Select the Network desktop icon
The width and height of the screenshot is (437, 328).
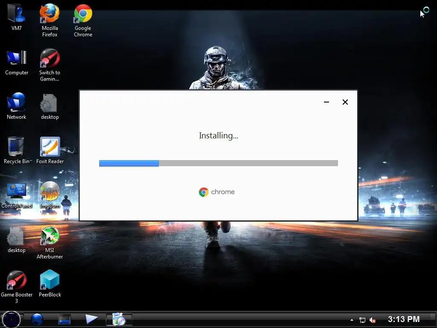tap(17, 106)
